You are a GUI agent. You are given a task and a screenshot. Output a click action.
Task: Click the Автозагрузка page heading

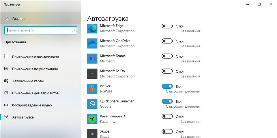108,19
